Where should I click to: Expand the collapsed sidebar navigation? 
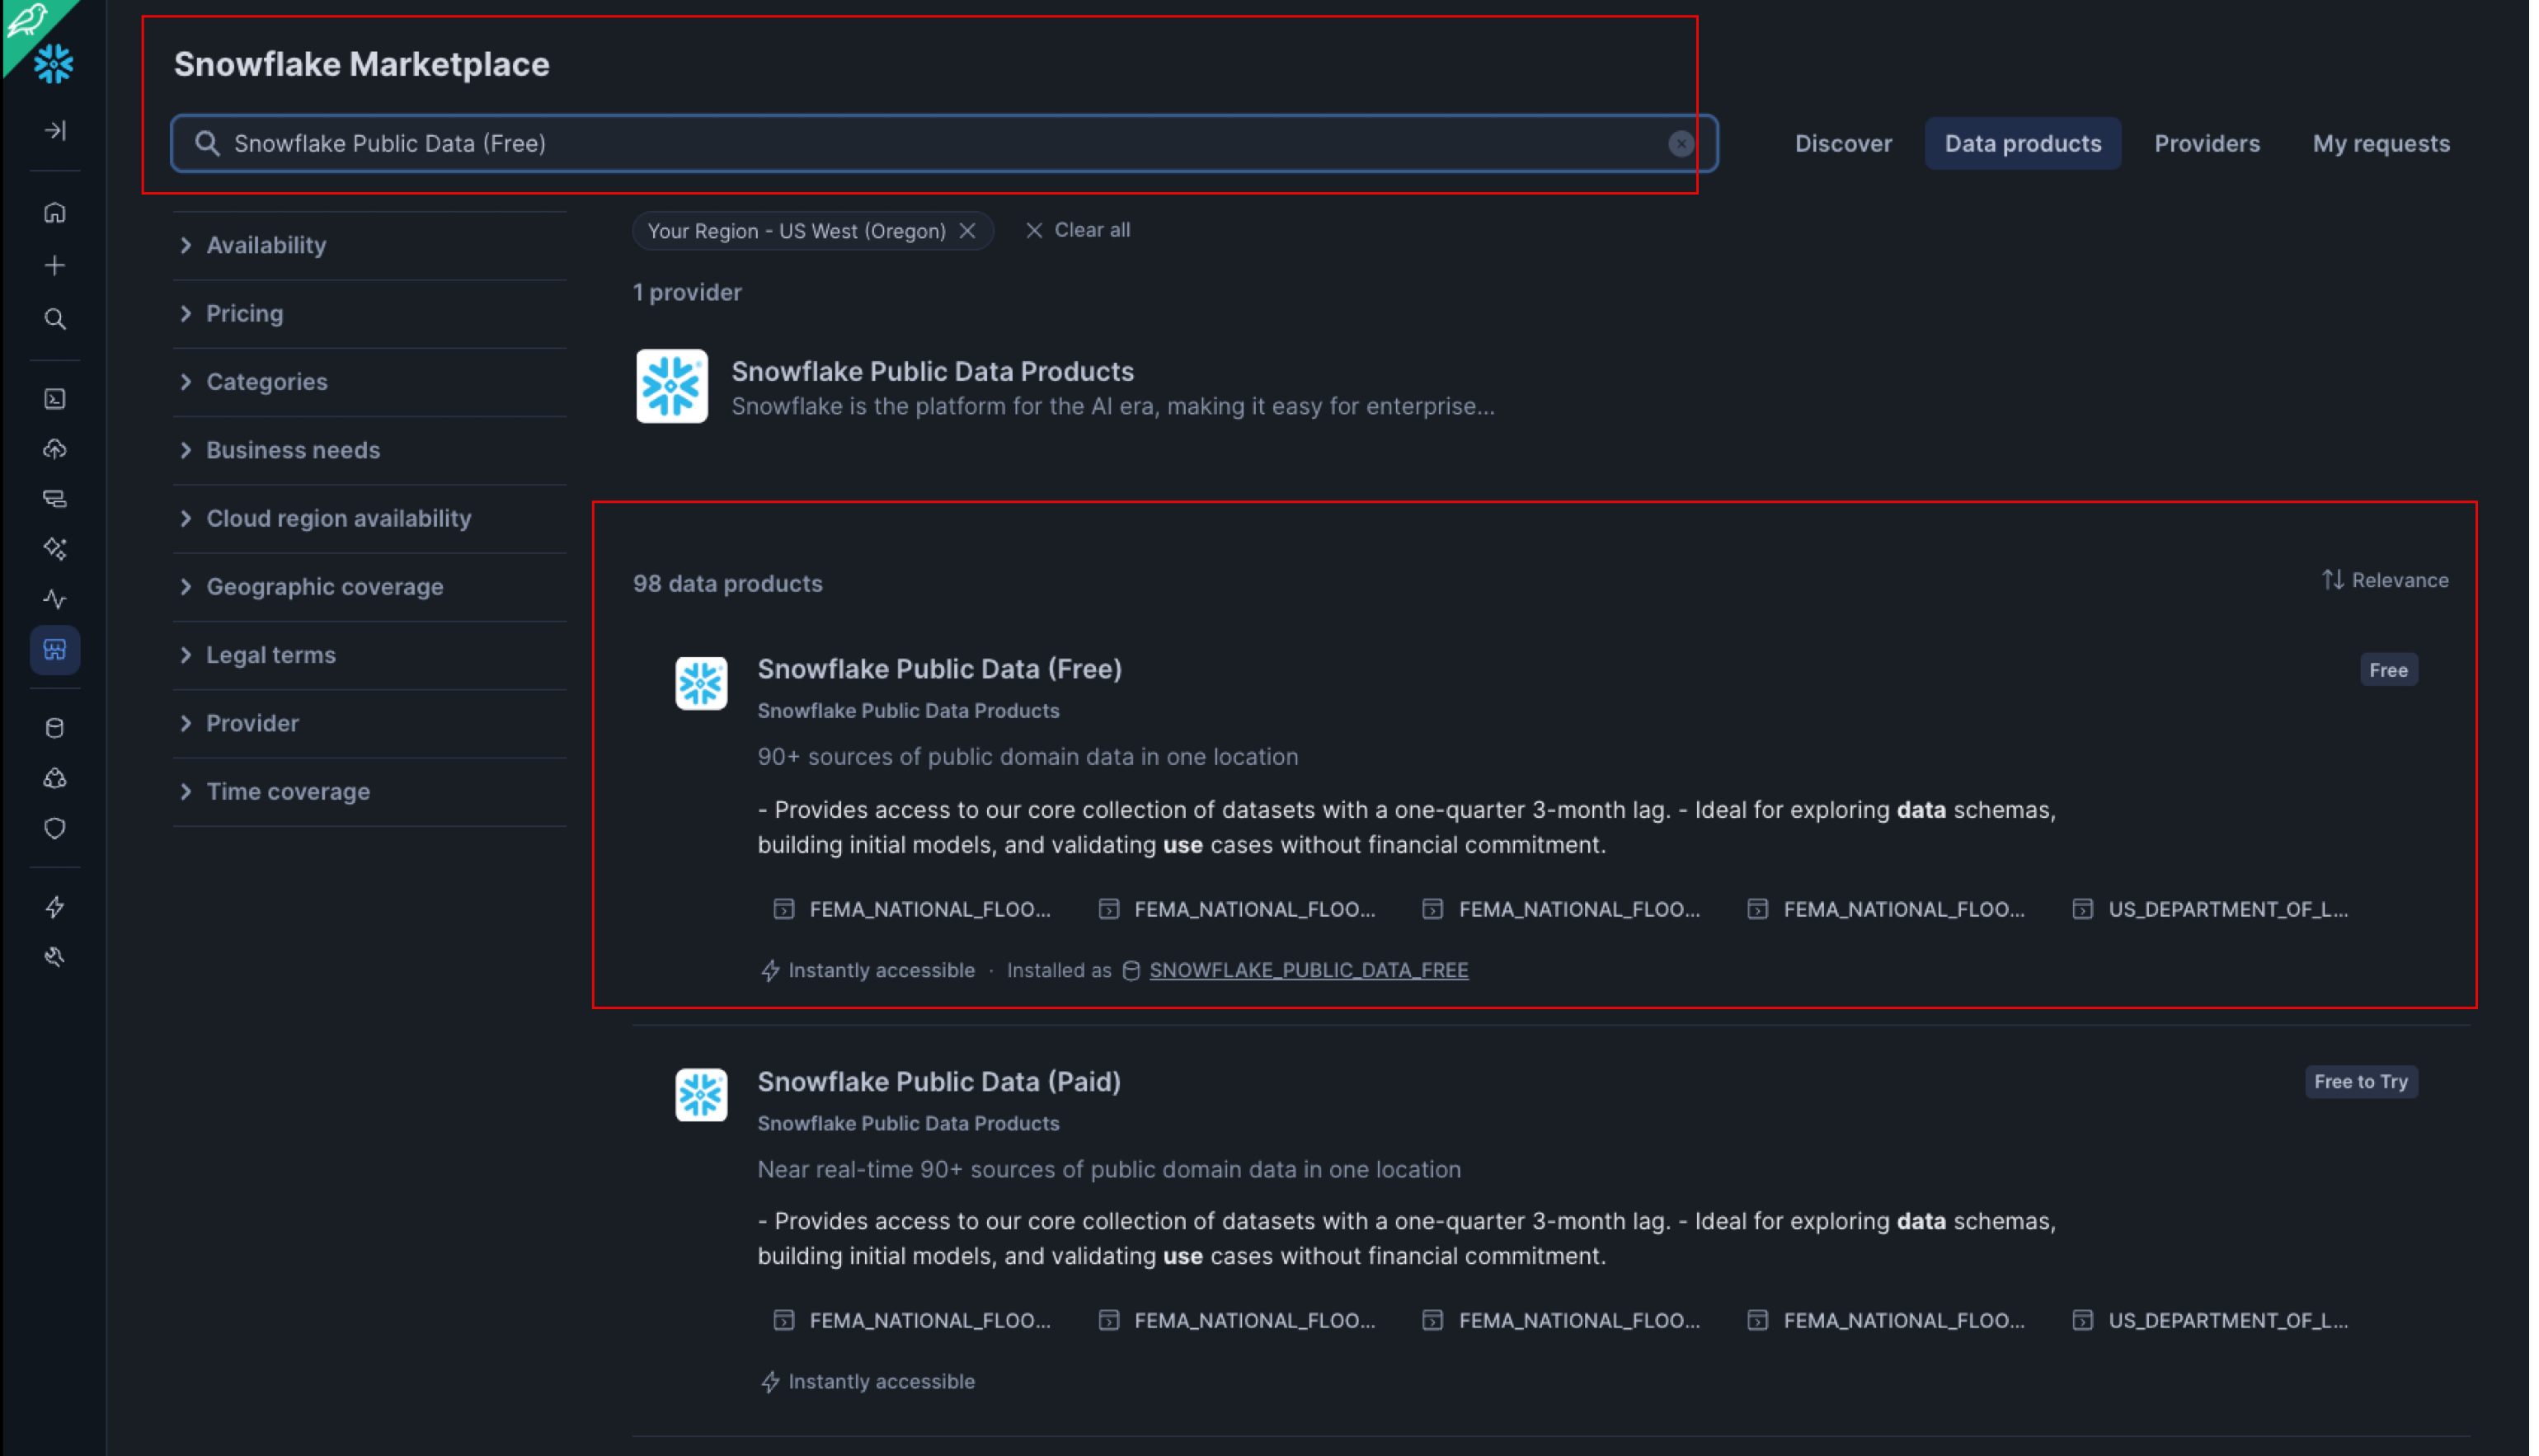pyautogui.click(x=55, y=130)
